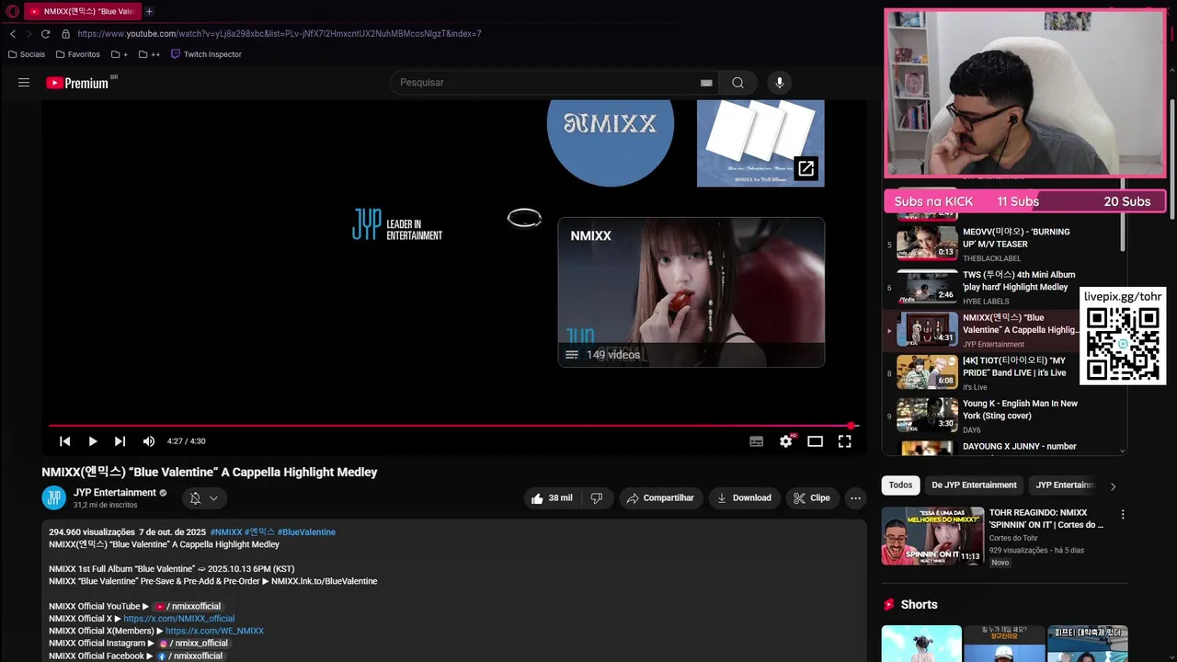Open the player settings gear
Viewport: 1177px width, 662px height.
tap(785, 441)
